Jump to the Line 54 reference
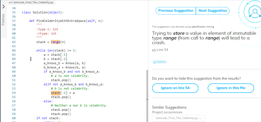This screenshot has width=261, height=122. pos(162,50)
